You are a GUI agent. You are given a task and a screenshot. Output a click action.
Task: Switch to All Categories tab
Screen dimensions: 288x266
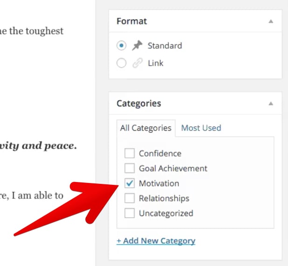coord(146,128)
